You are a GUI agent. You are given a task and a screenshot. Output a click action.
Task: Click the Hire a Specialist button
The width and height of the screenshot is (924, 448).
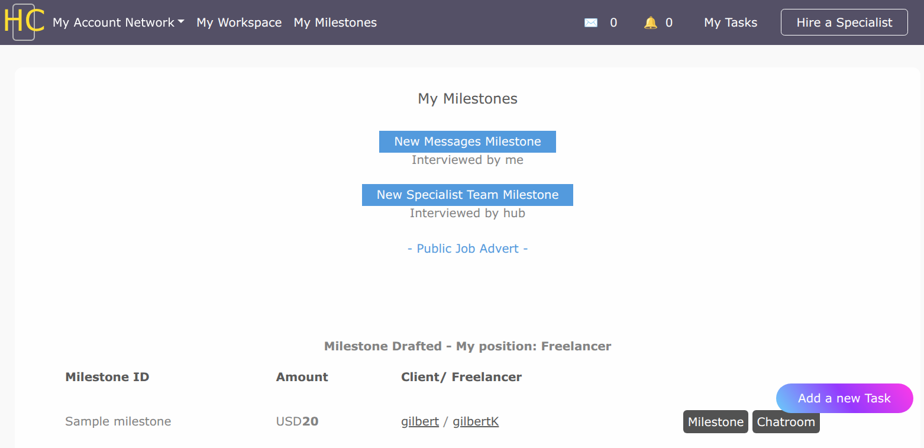[844, 22]
